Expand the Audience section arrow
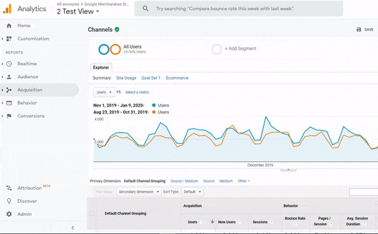 pyautogui.click(x=3, y=77)
